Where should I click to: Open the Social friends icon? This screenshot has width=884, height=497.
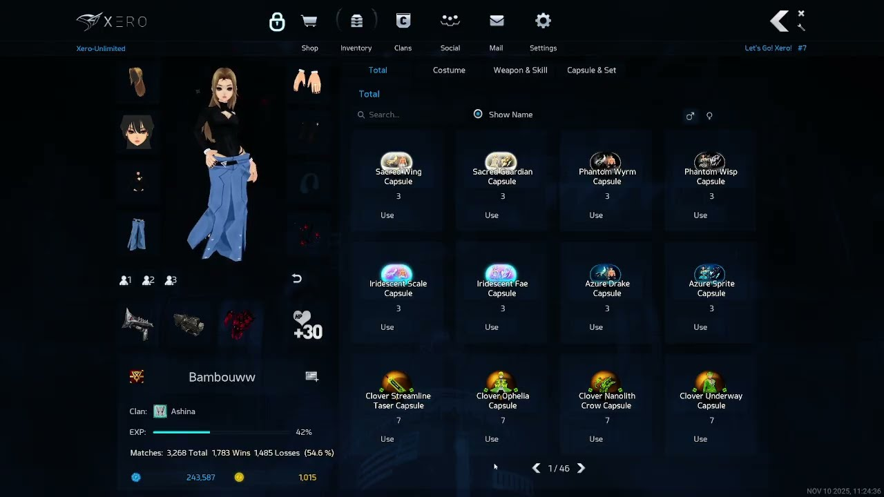450,21
